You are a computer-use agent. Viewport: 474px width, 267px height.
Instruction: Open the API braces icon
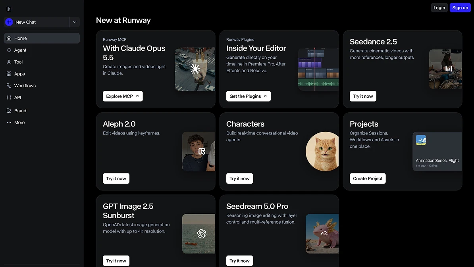pyautogui.click(x=9, y=98)
